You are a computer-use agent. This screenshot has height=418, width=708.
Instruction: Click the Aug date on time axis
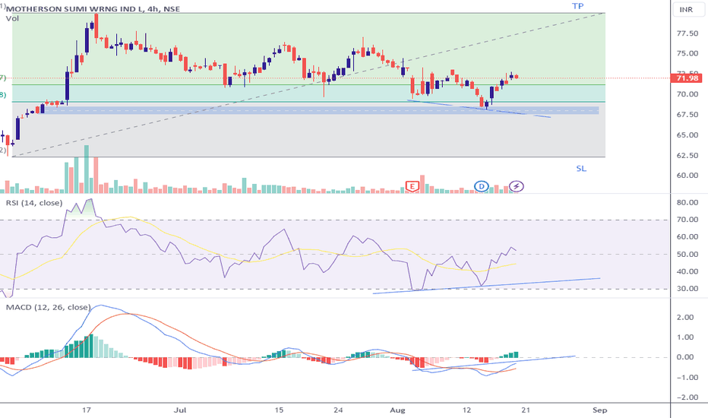(x=397, y=410)
